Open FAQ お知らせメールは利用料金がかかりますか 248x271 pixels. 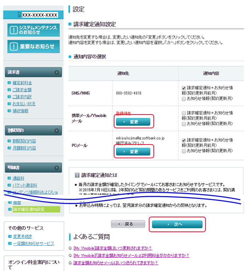(131, 255)
